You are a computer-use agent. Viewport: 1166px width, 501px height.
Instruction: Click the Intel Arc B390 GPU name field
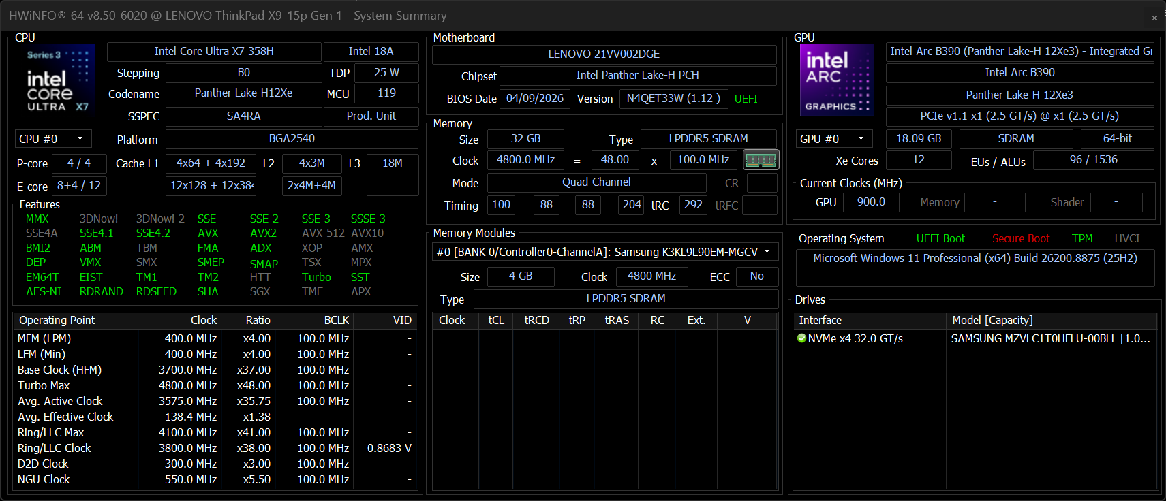[x=1019, y=73]
